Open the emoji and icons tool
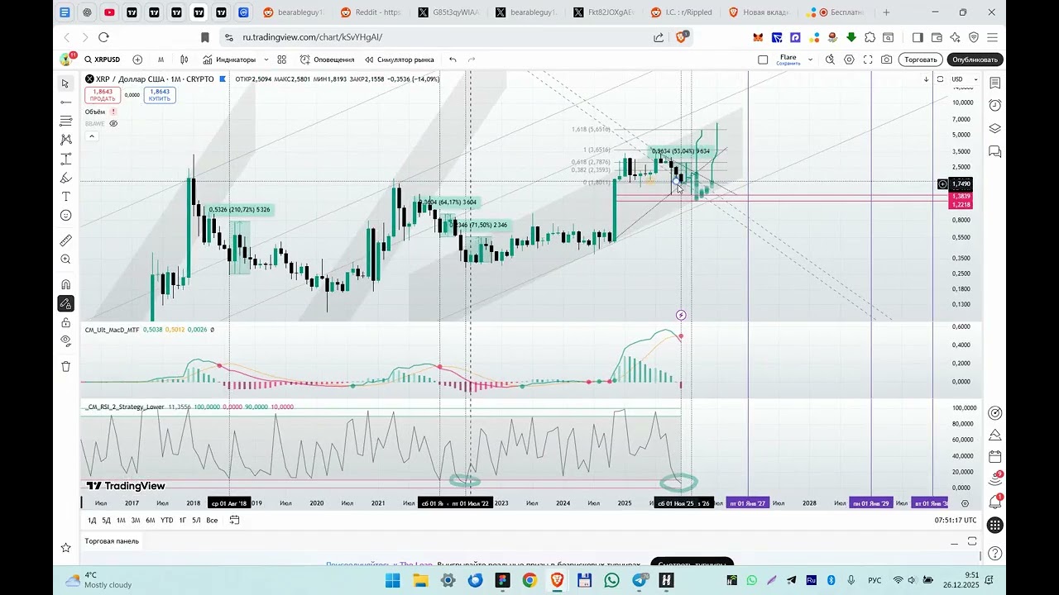Image resolution: width=1059 pixels, height=595 pixels. pos(65,216)
